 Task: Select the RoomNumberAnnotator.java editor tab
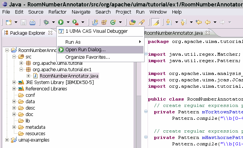coord(174,33)
